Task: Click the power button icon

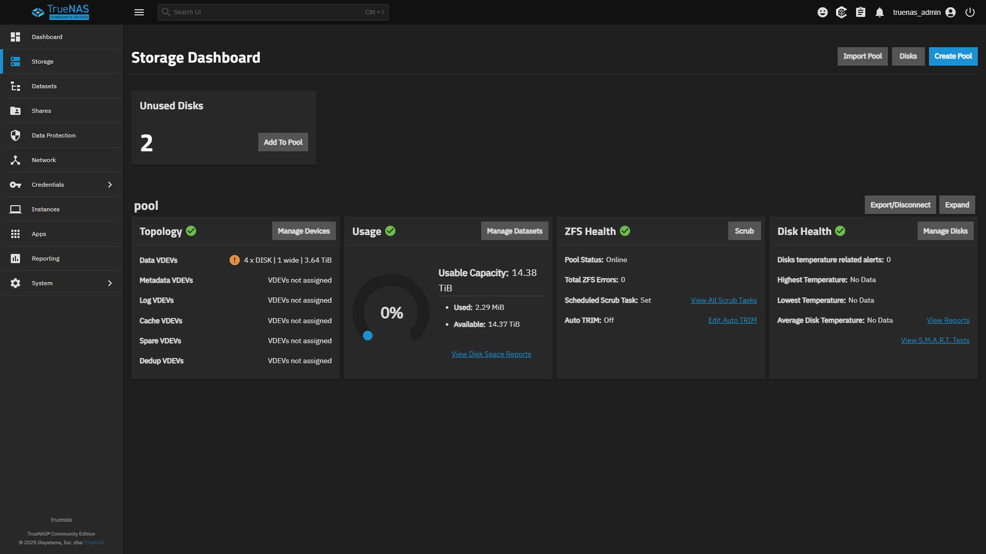Action: [970, 12]
